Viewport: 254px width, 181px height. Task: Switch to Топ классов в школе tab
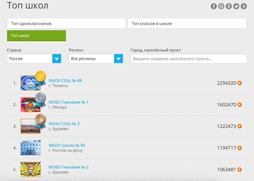(187, 23)
